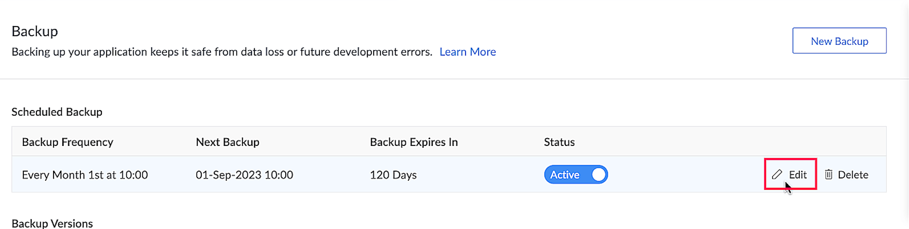The width and height of the screenshot is (909, 229).
Task: Click the white knob of the status toggle
Action: (599, 175)
